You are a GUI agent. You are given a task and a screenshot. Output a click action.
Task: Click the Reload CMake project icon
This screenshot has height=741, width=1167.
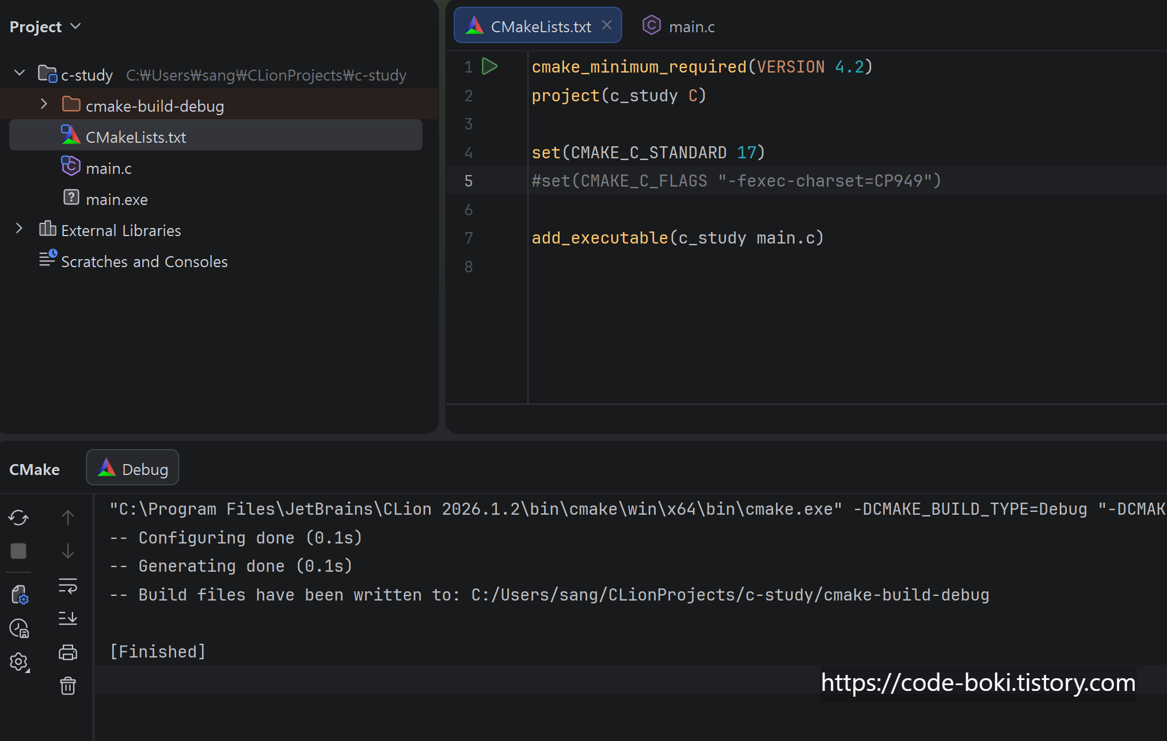point(18,518)
